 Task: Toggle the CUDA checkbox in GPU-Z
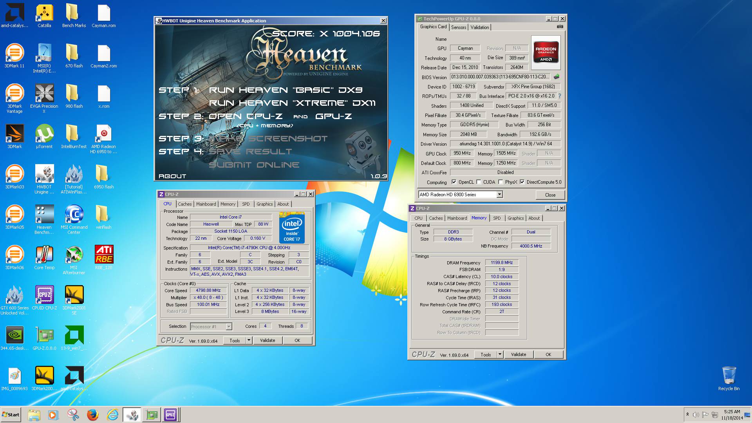pos(479,182)
